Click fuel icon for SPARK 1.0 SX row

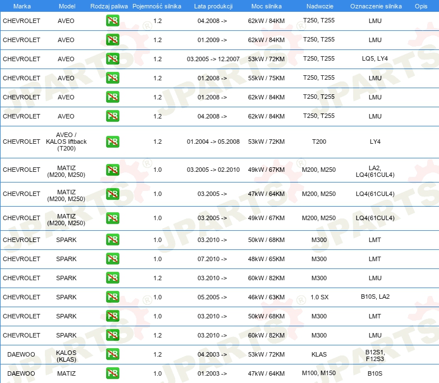click(112, 297)
